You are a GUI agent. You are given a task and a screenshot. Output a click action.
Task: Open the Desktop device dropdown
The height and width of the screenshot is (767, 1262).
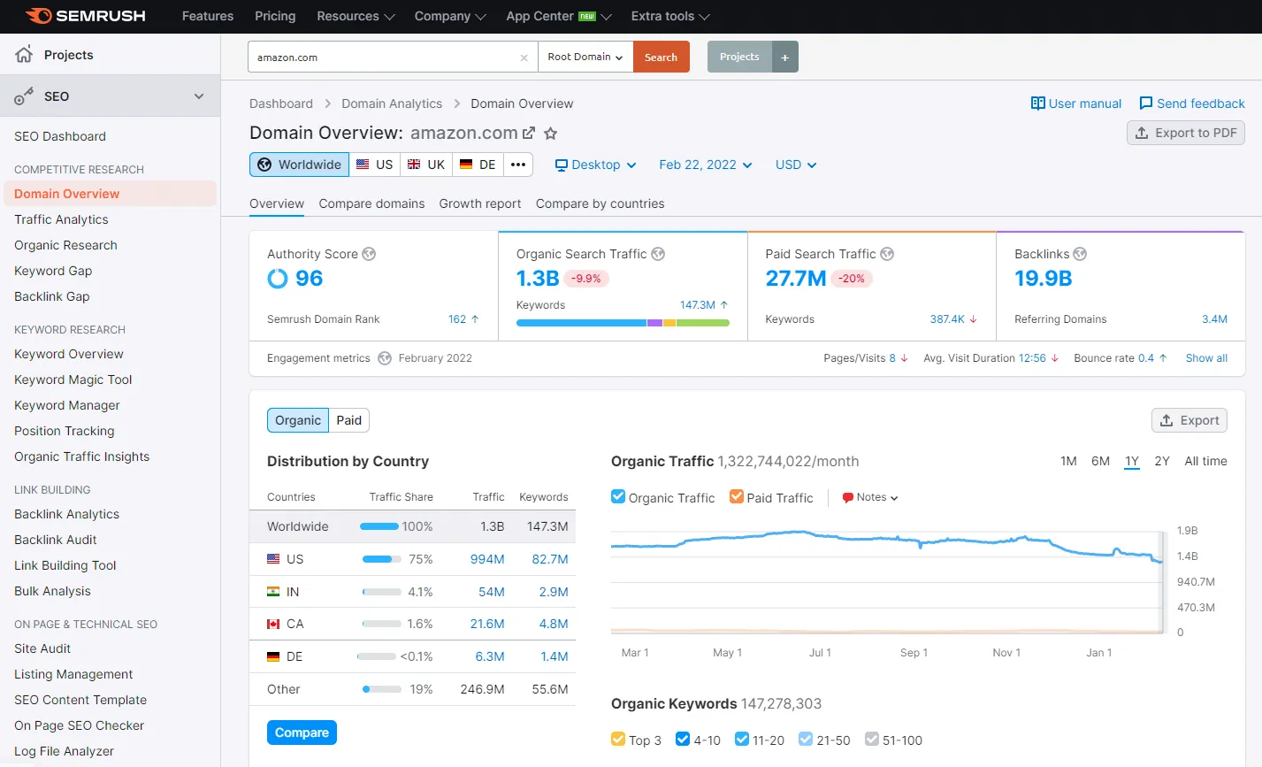point(595,164)
